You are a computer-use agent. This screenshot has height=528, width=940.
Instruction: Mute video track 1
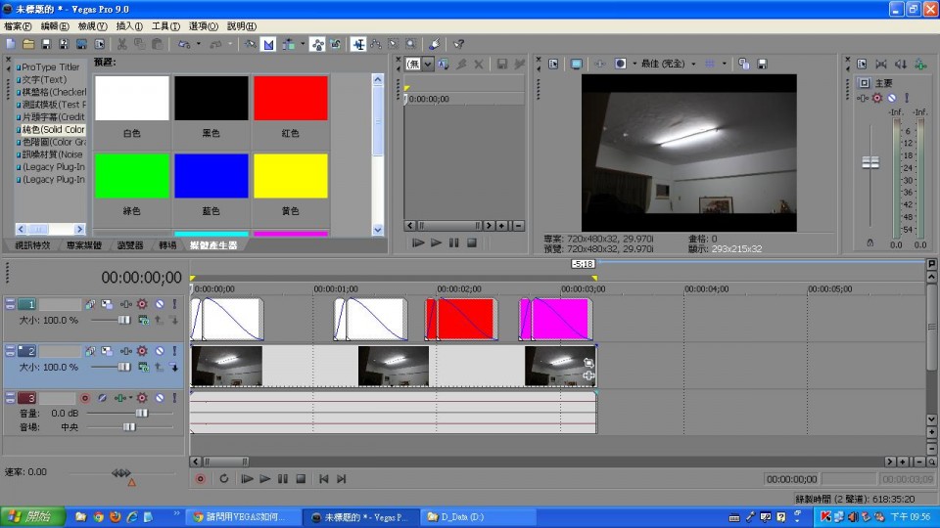coord(159,304)
